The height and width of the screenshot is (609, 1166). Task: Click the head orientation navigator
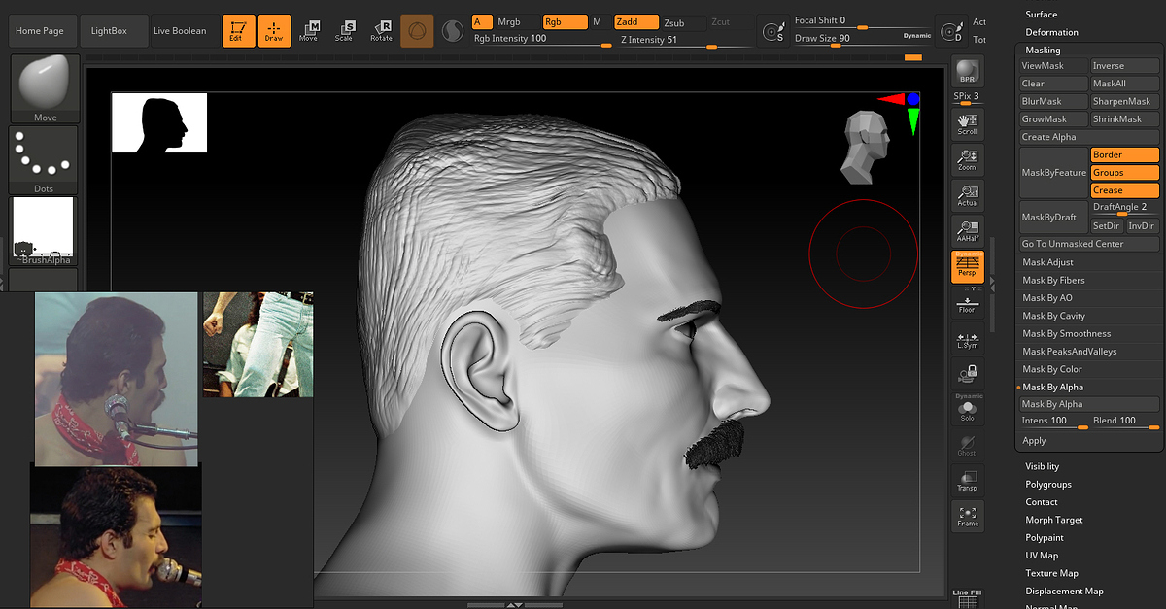[x=866, y=147]
